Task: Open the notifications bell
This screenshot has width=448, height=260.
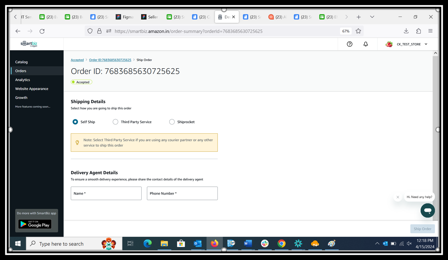Action: (366, 44)
